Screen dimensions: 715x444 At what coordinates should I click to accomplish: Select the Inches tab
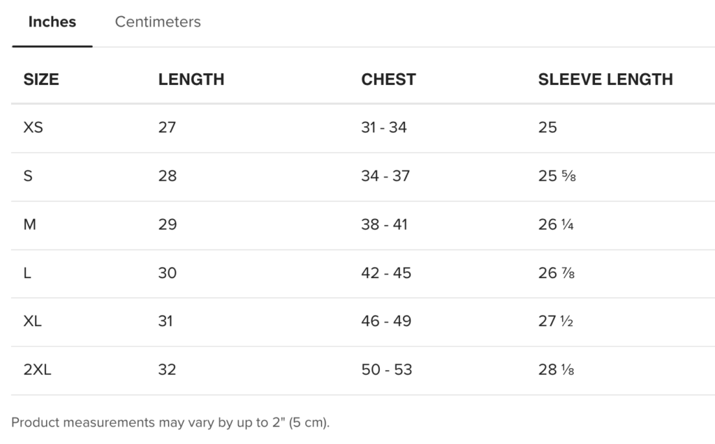(x=52, y=22)
